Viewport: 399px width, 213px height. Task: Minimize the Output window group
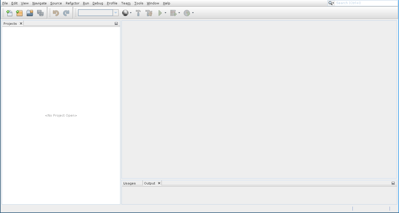(393, 183)
